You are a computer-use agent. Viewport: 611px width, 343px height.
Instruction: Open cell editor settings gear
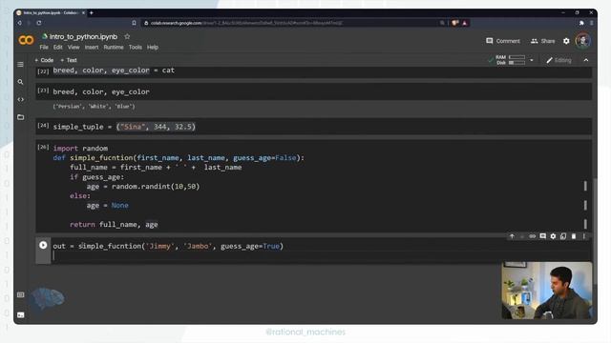tap(553, 236)
